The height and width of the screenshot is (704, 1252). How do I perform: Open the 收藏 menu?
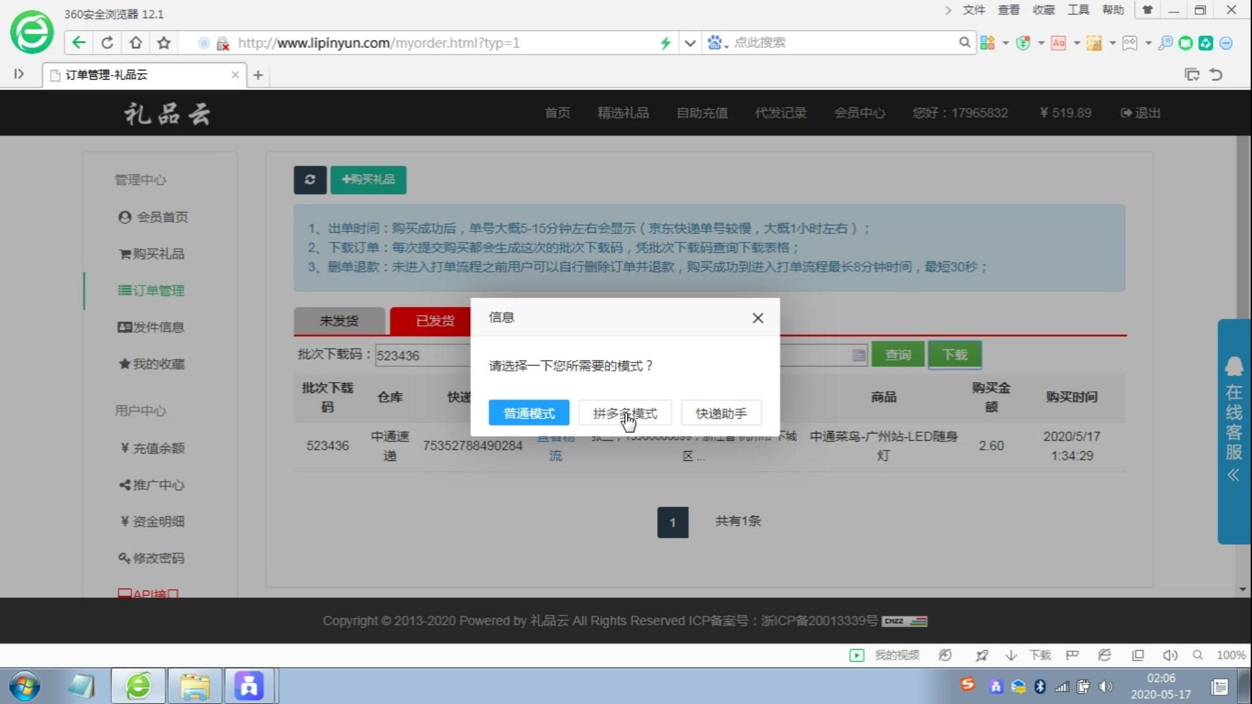coord(1044,10)
